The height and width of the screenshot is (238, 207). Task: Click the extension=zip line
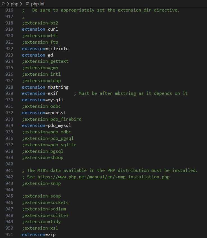38,234
